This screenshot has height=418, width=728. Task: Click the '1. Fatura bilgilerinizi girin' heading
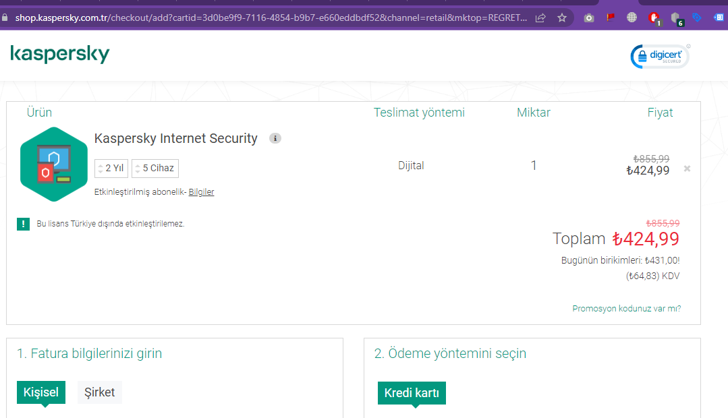point(89,353)
